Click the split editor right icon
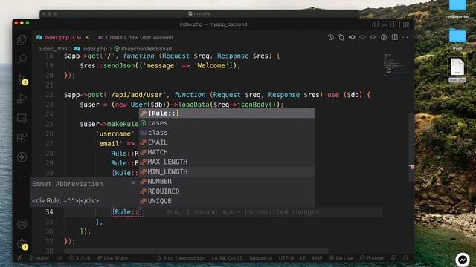The image size is (476, 267). coord(394,37)
